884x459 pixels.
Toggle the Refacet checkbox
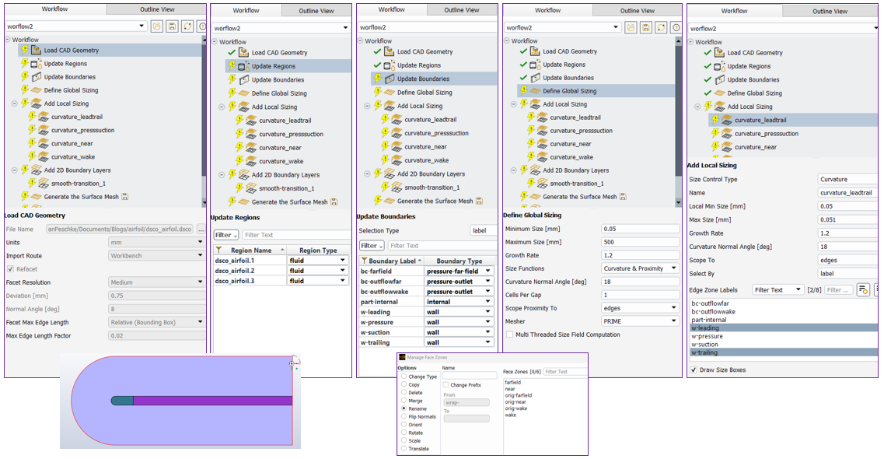(10, 269)
